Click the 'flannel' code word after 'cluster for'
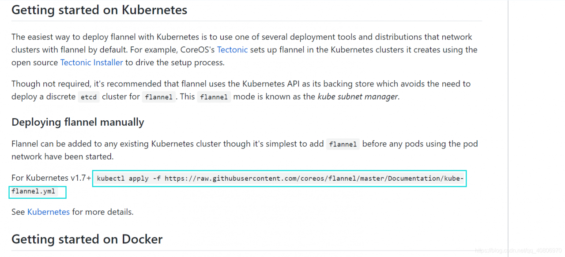 (x=159, y=97)
